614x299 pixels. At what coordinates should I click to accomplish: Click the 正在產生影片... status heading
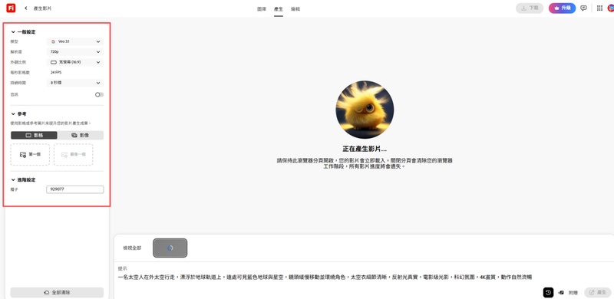click(365, 149)
